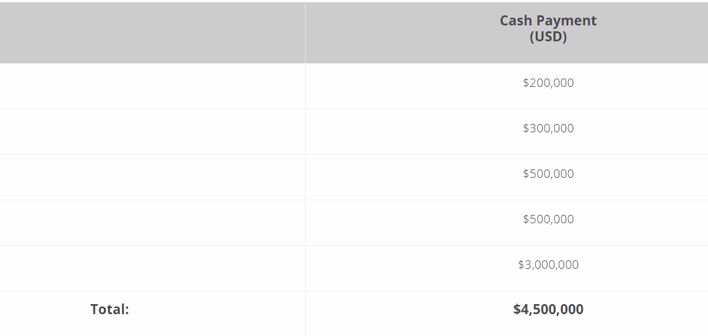
Task: Click the $500,000 cell directly below $300,000
Action: click(507, 177)
